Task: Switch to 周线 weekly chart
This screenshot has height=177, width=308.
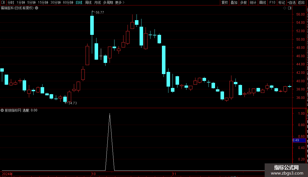Action: pyautogui.click(x=88, y=2)
